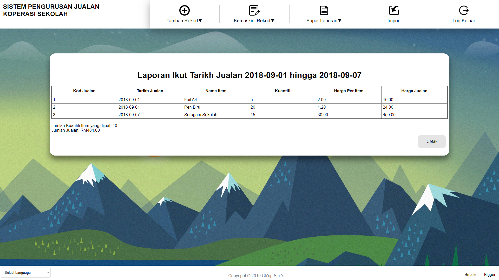Select the Seragam Sekolah table cell
499x280 pixels.
click(201, 115)
